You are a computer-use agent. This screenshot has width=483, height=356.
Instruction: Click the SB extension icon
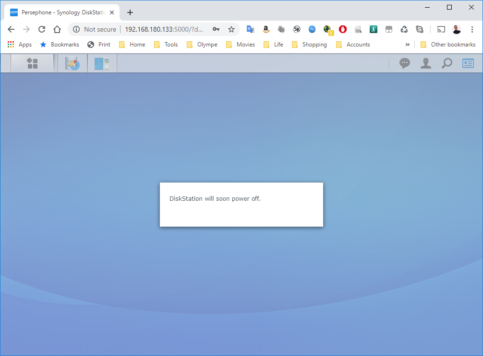click(297, 29)
